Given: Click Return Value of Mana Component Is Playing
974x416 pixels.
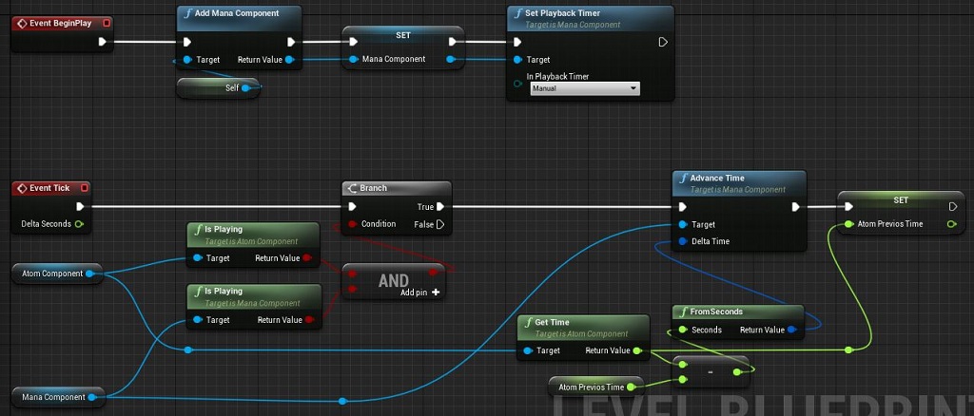Looking at the screenshot, I should click(309, 320).
